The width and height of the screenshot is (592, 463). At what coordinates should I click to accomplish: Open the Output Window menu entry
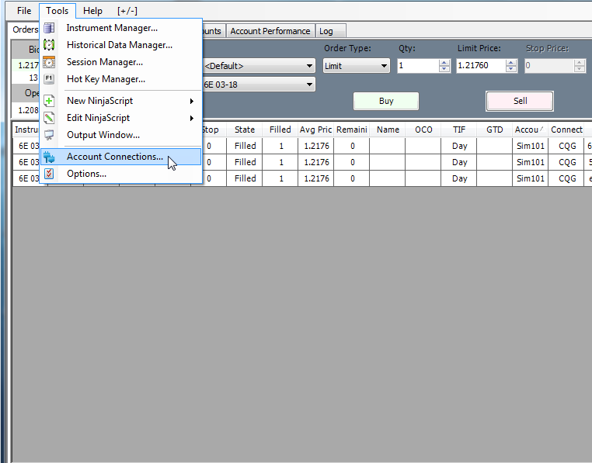click(121, 135)
